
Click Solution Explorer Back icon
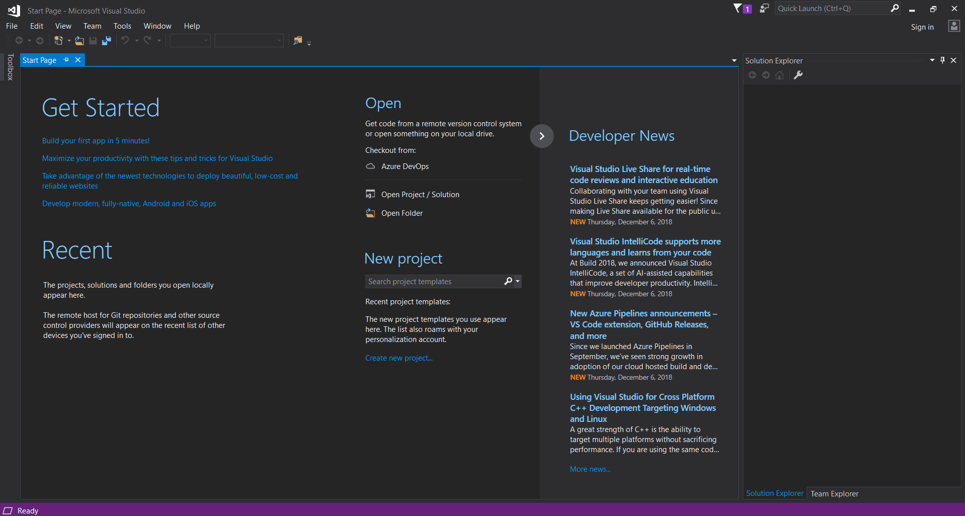click(752, 75)
